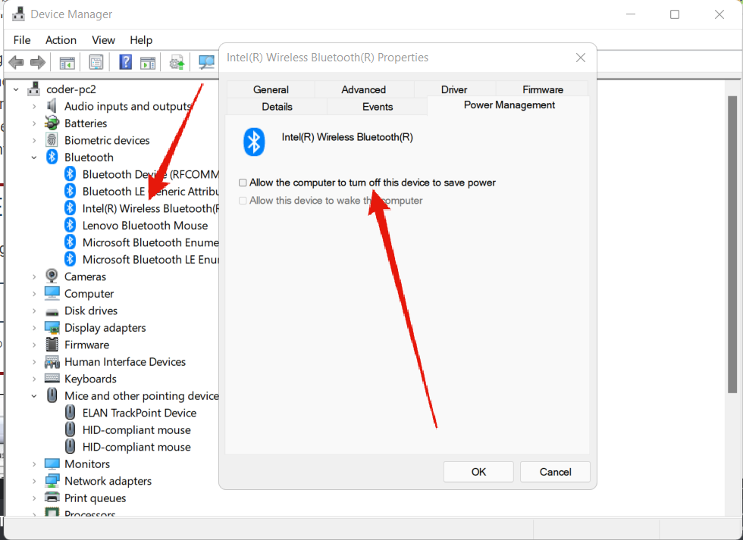Switch to the Driver tab

tap(454, 89)
